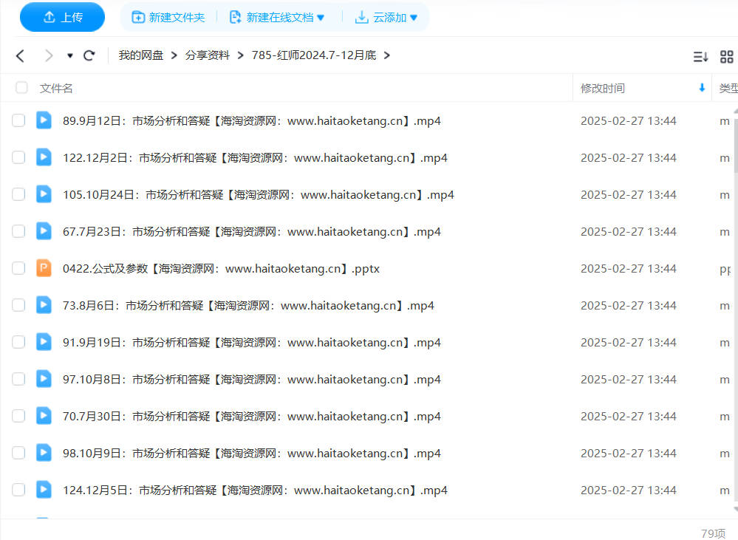Sort by 类型 column header
This screenshot has height=540, width=738.
point(728,88)
